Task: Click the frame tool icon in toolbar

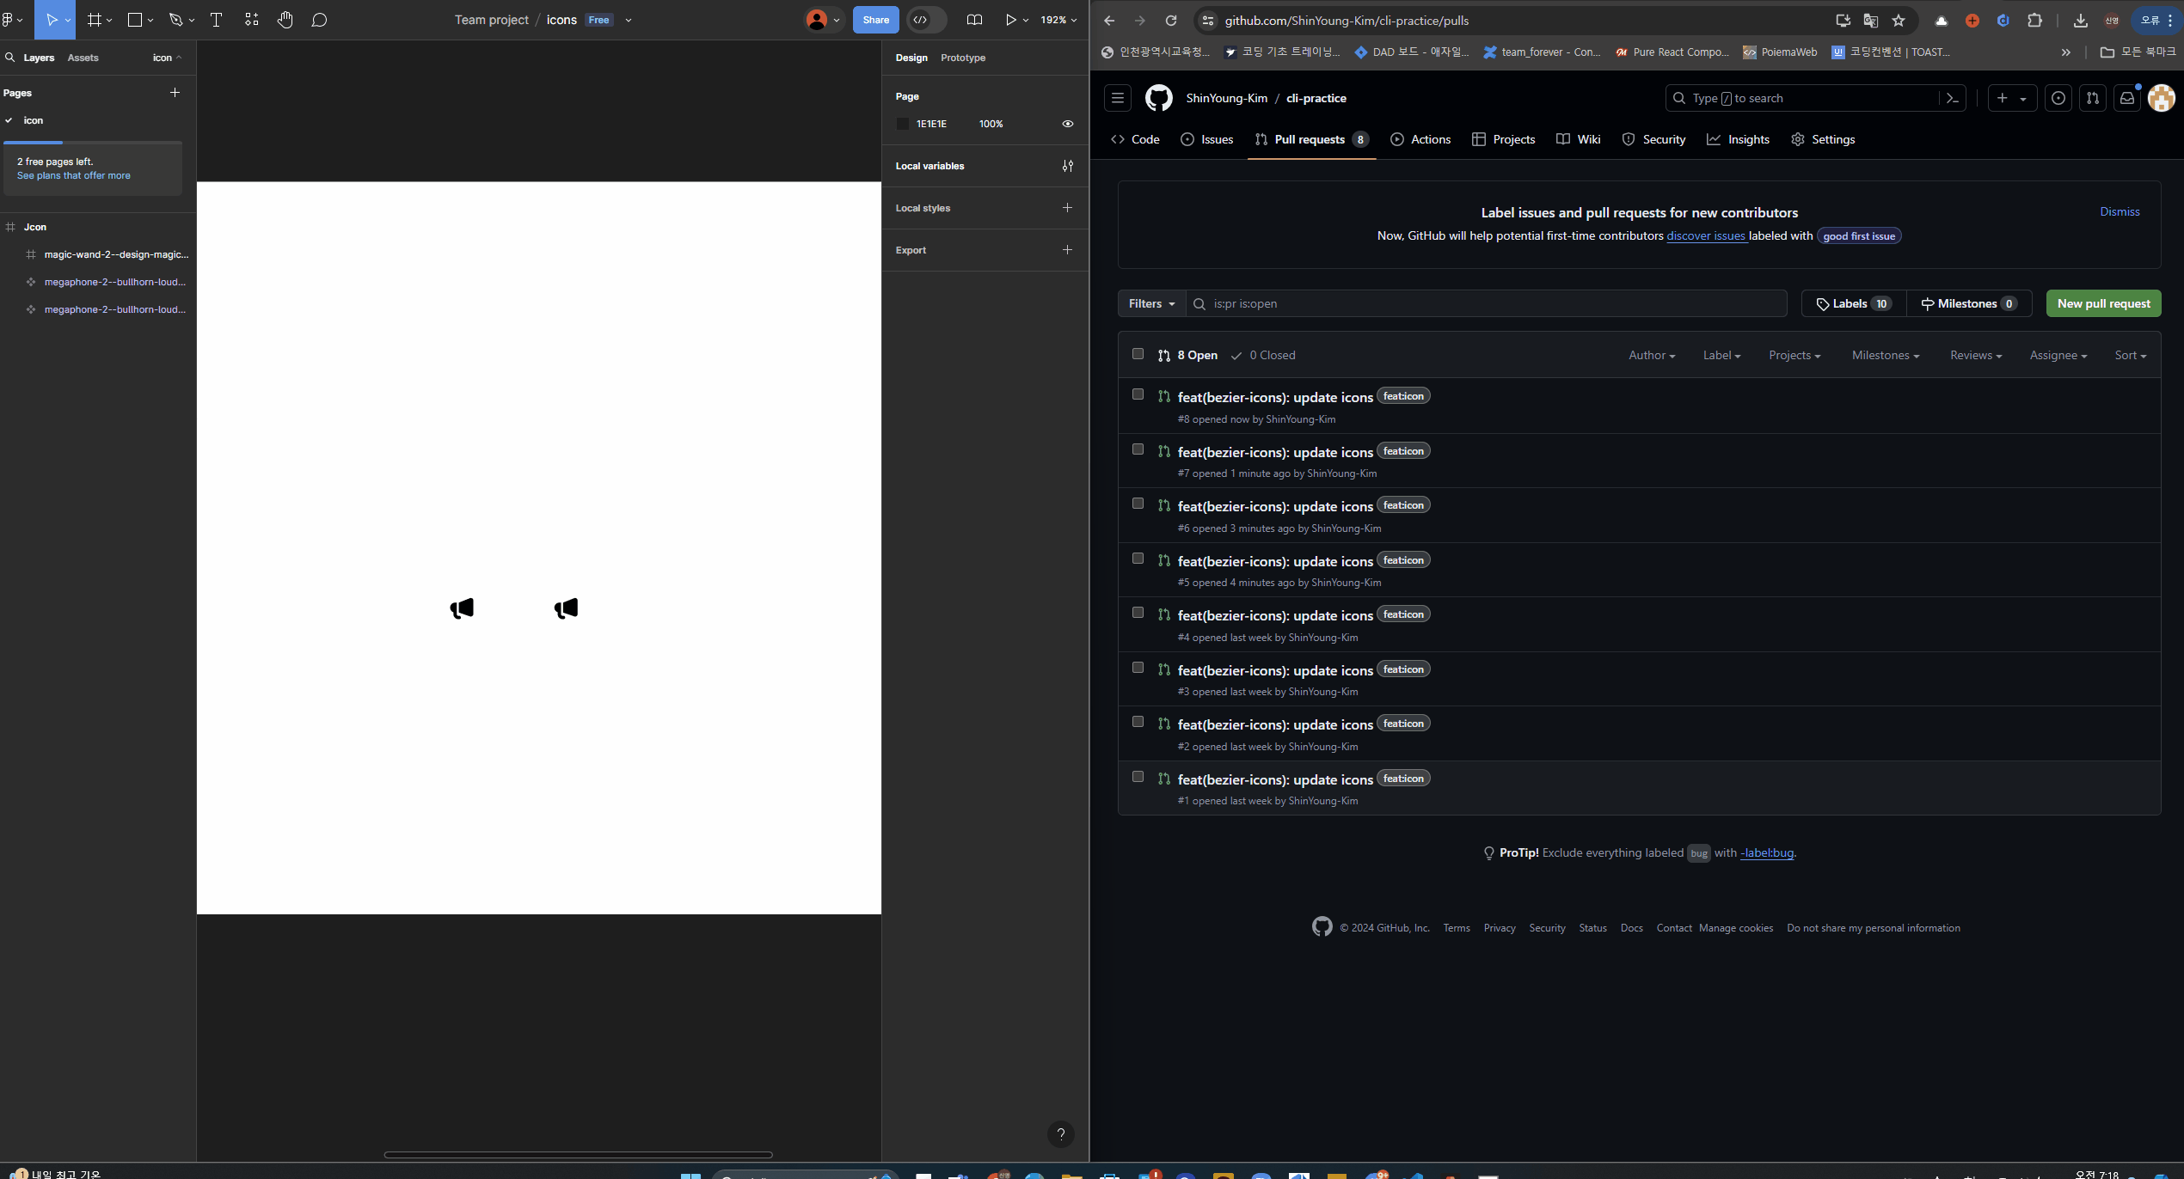Action: pyautogui.click(x=95, y=19)
